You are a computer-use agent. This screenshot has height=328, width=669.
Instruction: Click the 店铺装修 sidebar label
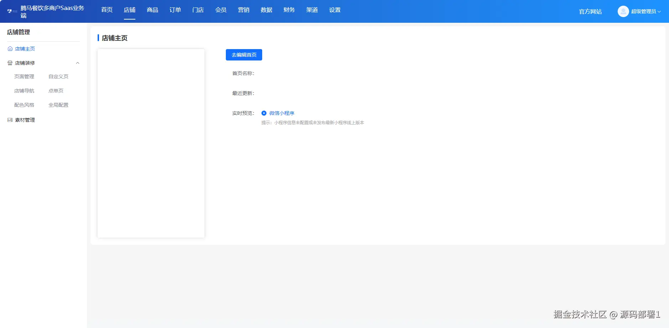[25, 63]
